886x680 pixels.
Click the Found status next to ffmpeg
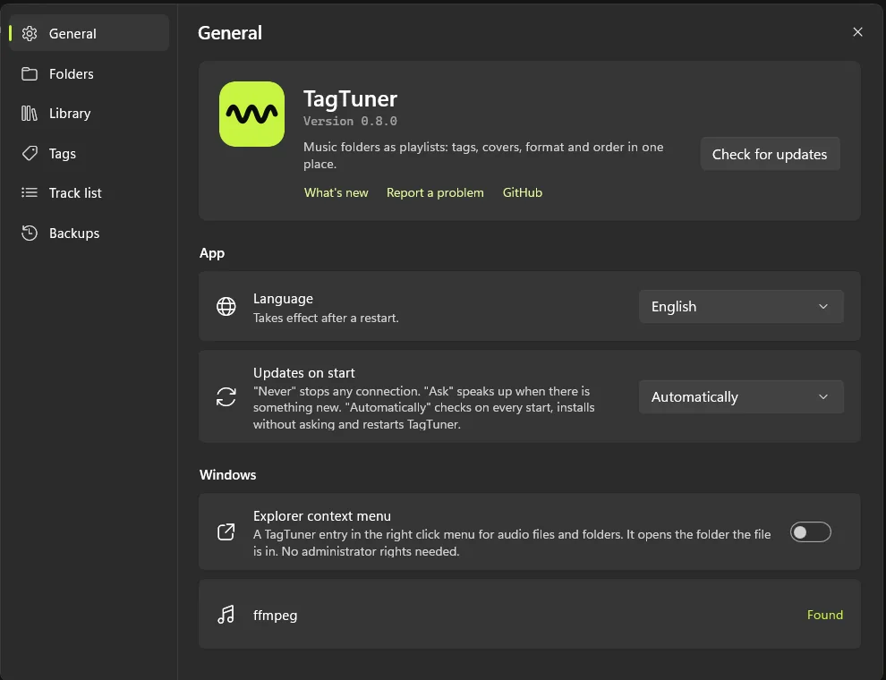pyautogui.click(x=825, y=615)
